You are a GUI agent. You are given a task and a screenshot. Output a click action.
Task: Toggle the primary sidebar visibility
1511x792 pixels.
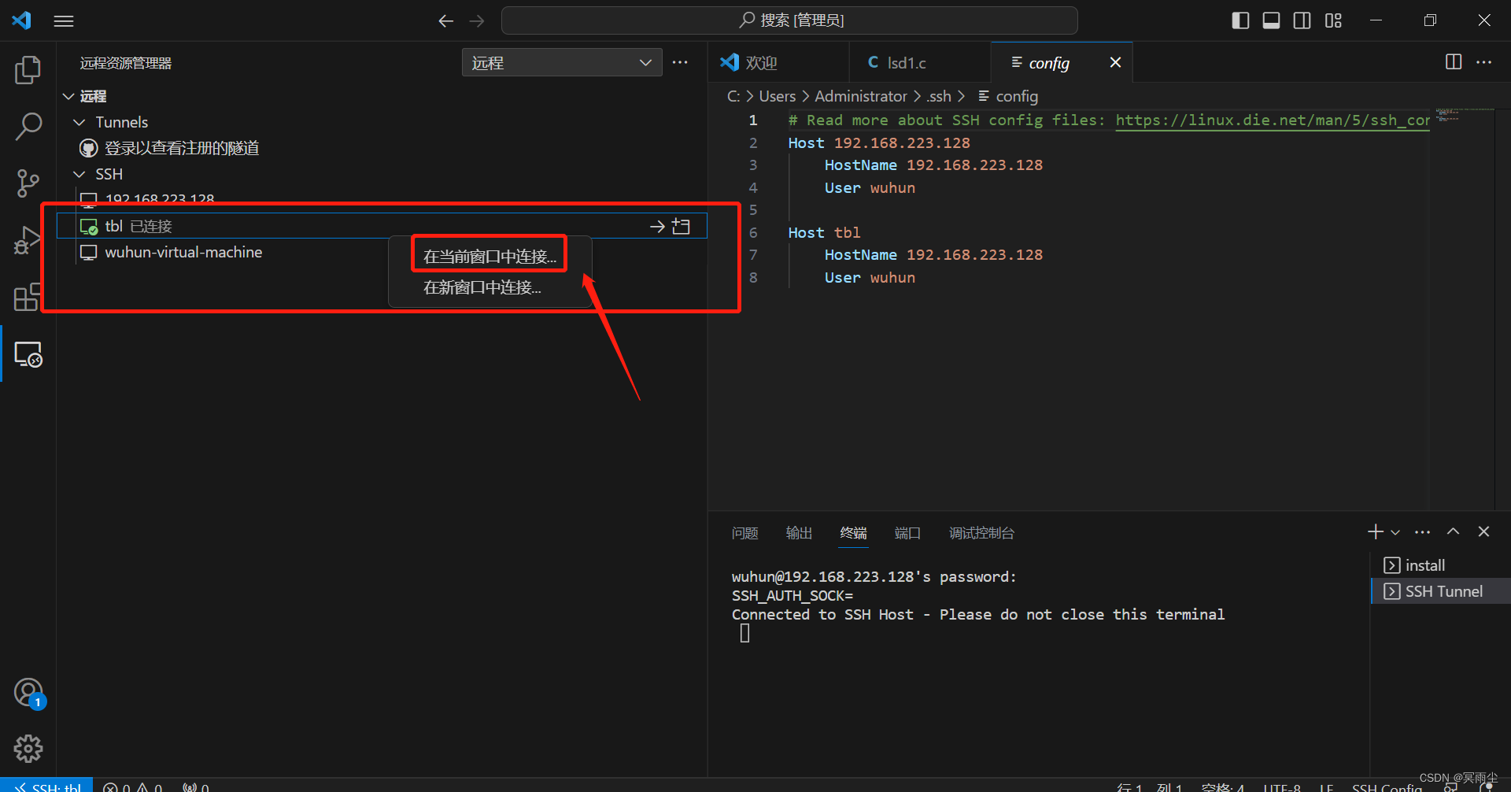(x=1239, y=20)
